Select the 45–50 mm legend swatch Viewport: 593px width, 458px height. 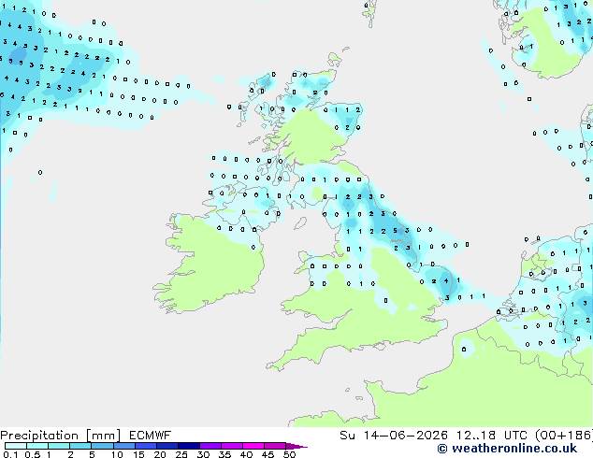click(275, 446)
